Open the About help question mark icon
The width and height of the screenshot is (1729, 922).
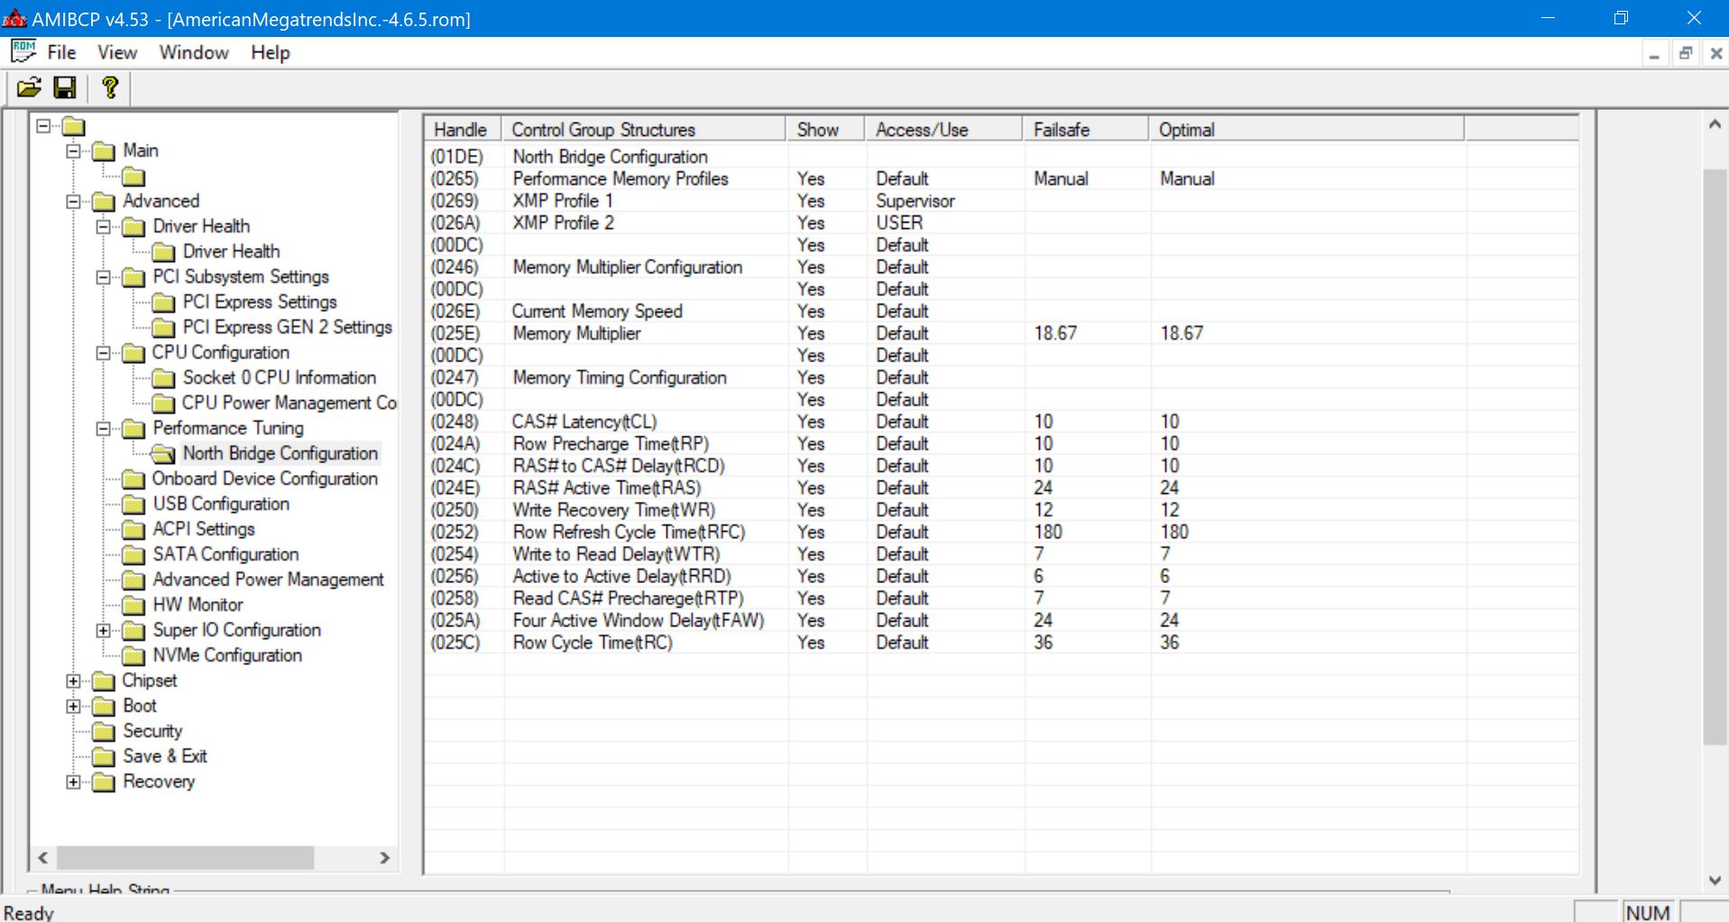tap(110, 87)
